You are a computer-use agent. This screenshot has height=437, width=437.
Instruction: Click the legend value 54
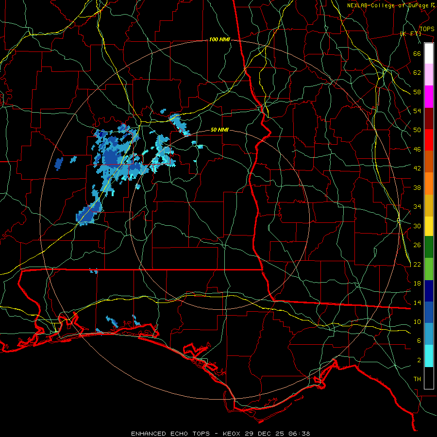point(417,111)
